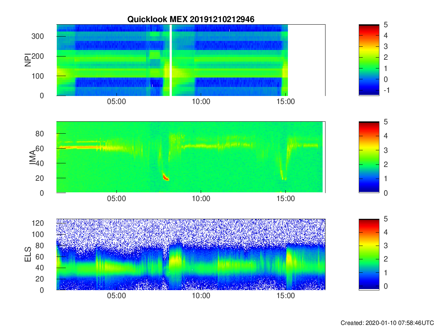This screenshot has width=434, height=326.
Task: Click the ELS panel colorbar
Action: (369, 254)
